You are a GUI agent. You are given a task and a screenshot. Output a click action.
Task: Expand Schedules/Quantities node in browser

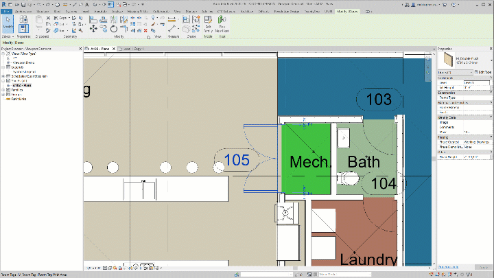click(x=3, y=76)
